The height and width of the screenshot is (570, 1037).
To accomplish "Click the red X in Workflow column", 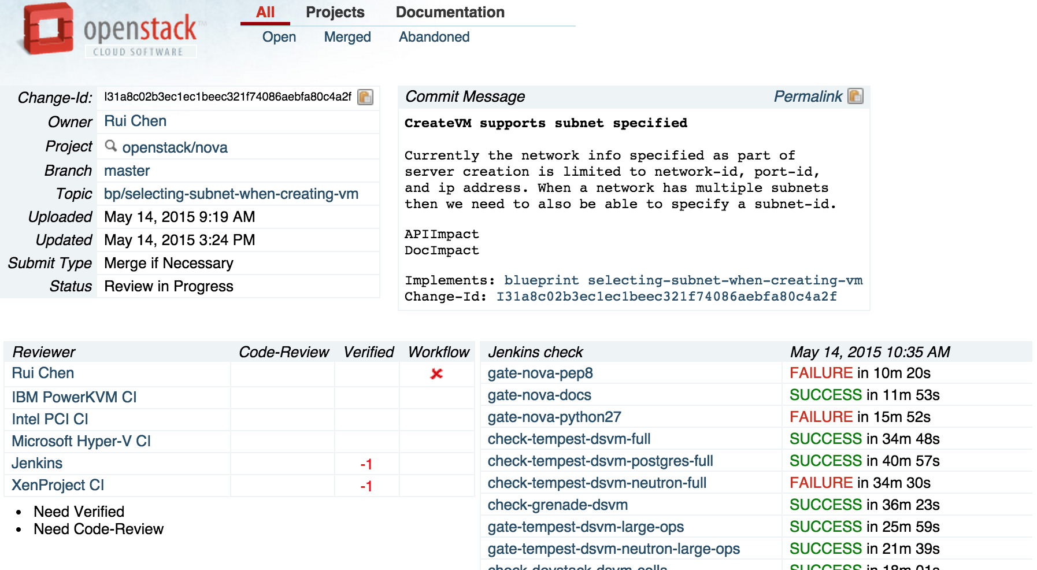I will 436,374.
